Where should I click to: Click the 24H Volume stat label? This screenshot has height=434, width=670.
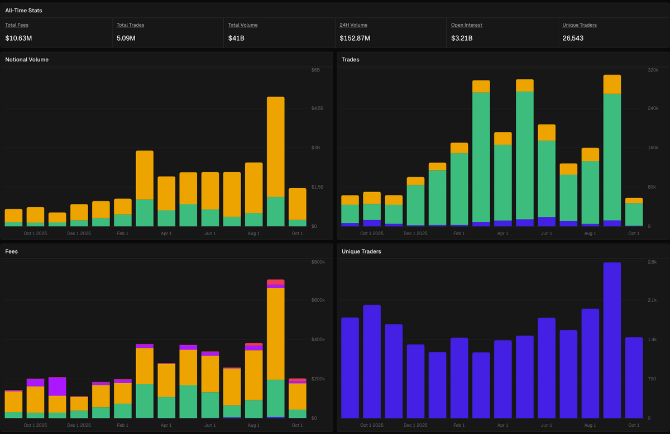[x=353, y=25]
